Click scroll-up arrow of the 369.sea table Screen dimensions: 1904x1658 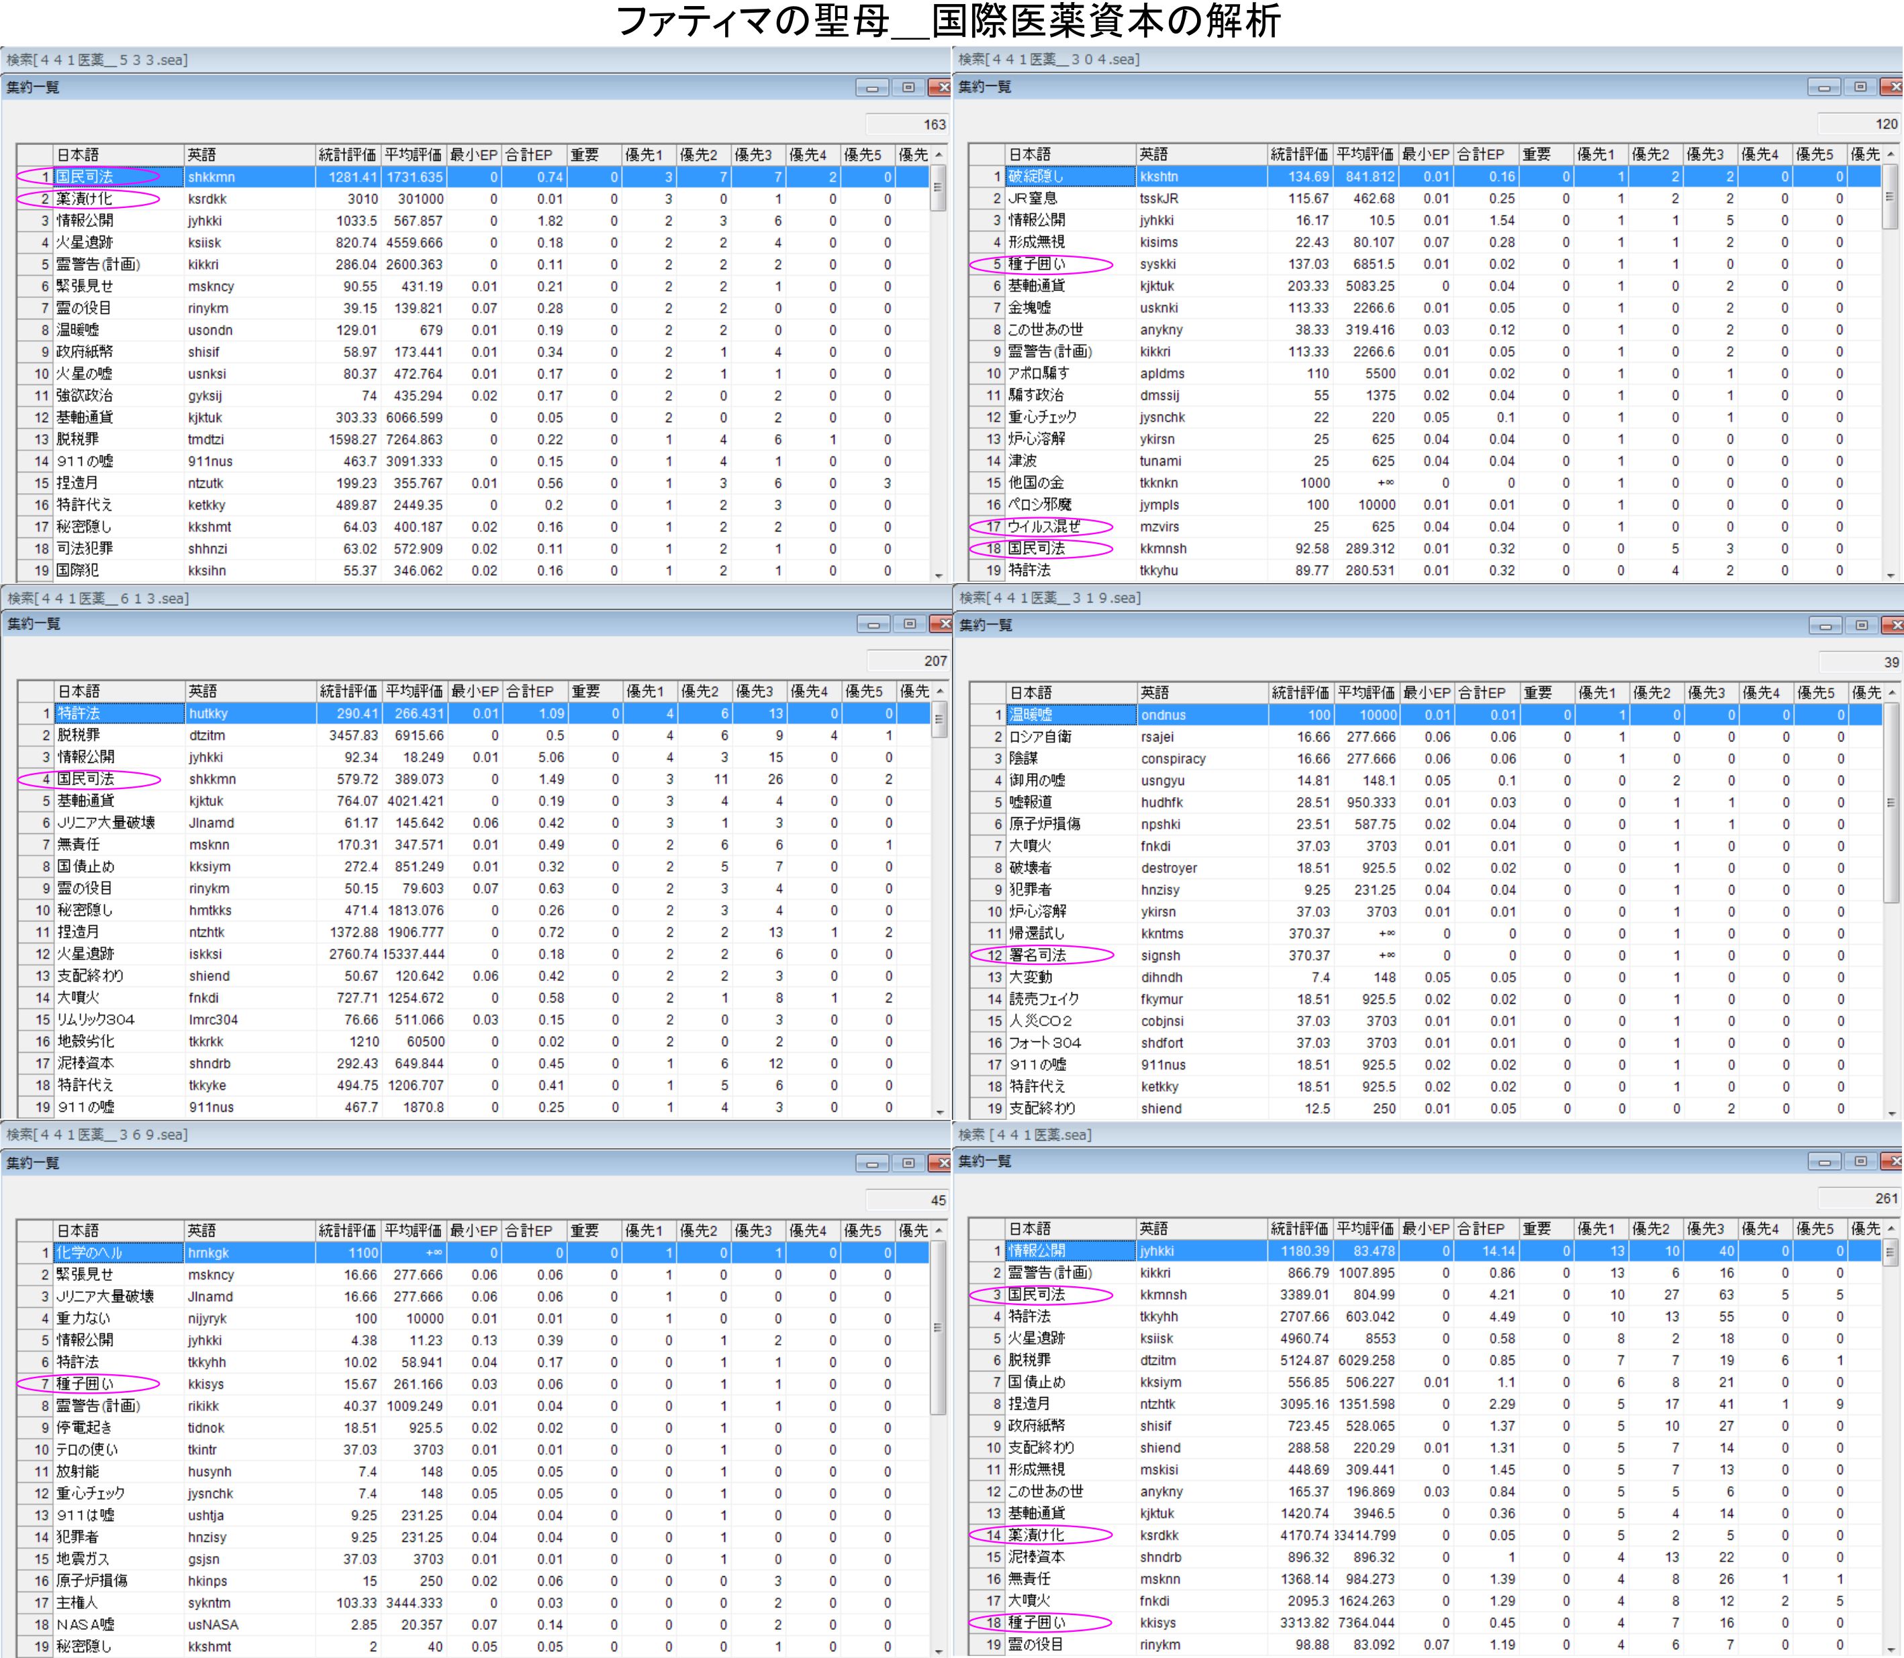pyautogui.click(x=939, y=1231)
